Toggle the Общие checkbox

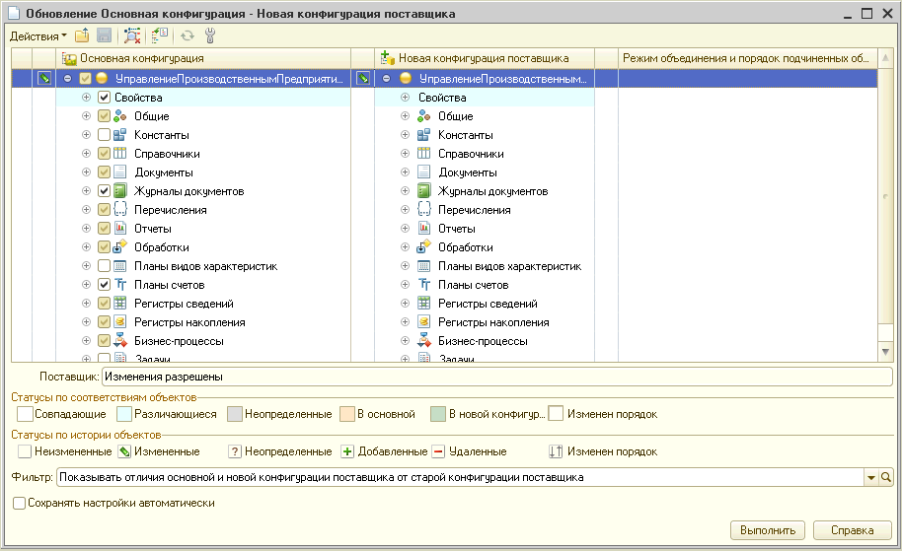click(104, 116)
